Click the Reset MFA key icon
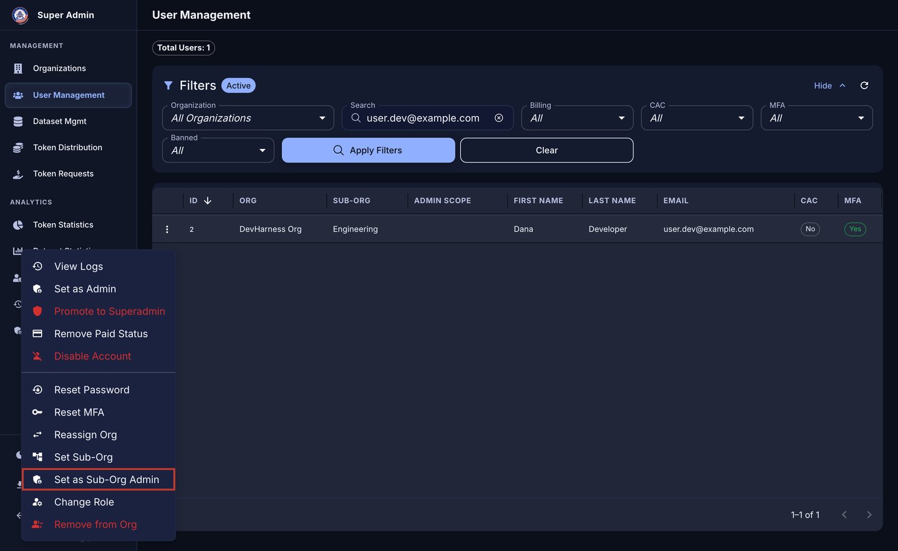Image resolution: width=898 pixels, height=551 pixels. tap(37, 412)
